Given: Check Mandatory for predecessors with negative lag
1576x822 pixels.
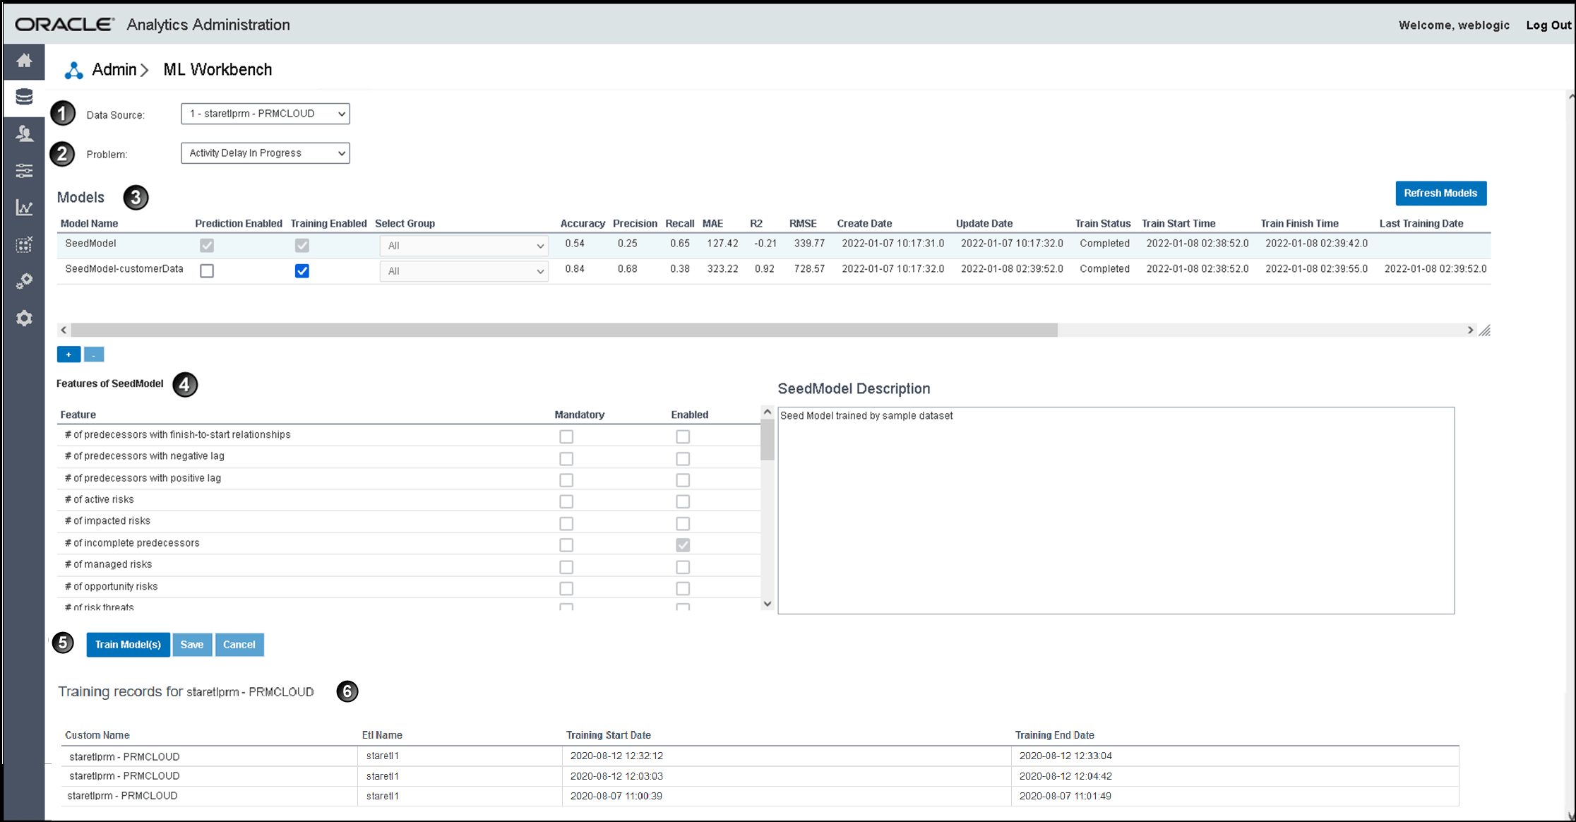Looking at the screenshot, I should [x=566, y=458].
